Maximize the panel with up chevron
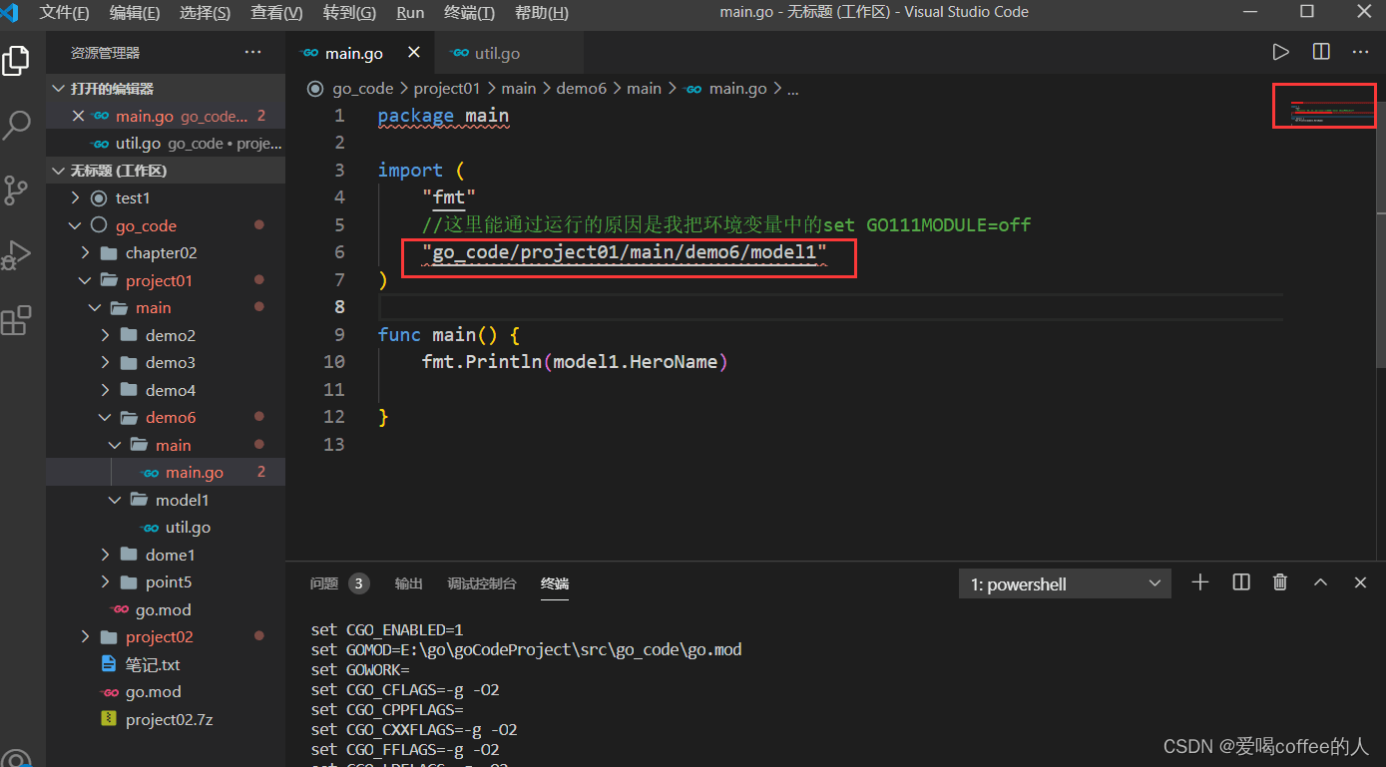 pos(1320,582)
